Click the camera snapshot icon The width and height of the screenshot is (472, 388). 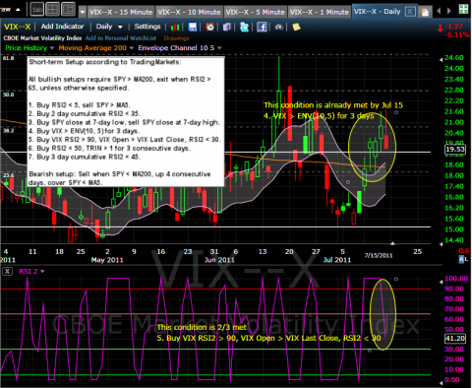[x=279, y=27]
